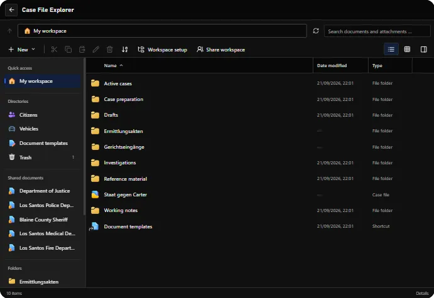Click the Trash item count badge
This screenshot has width=434, height=298.
click(x=73, y=157)
